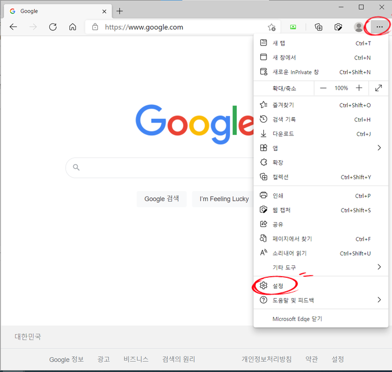Select Microsoft Edge 닫기

321,319
